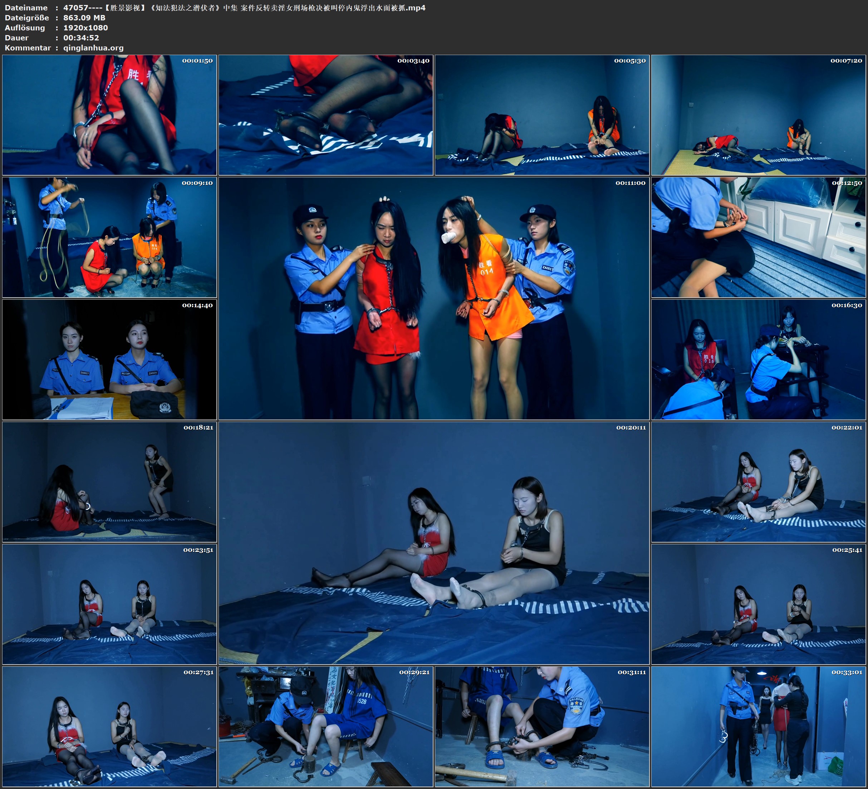The image size is (868, 789).
Task: Click the final 00:33:01 thumbnail
Action: point(758,726)
